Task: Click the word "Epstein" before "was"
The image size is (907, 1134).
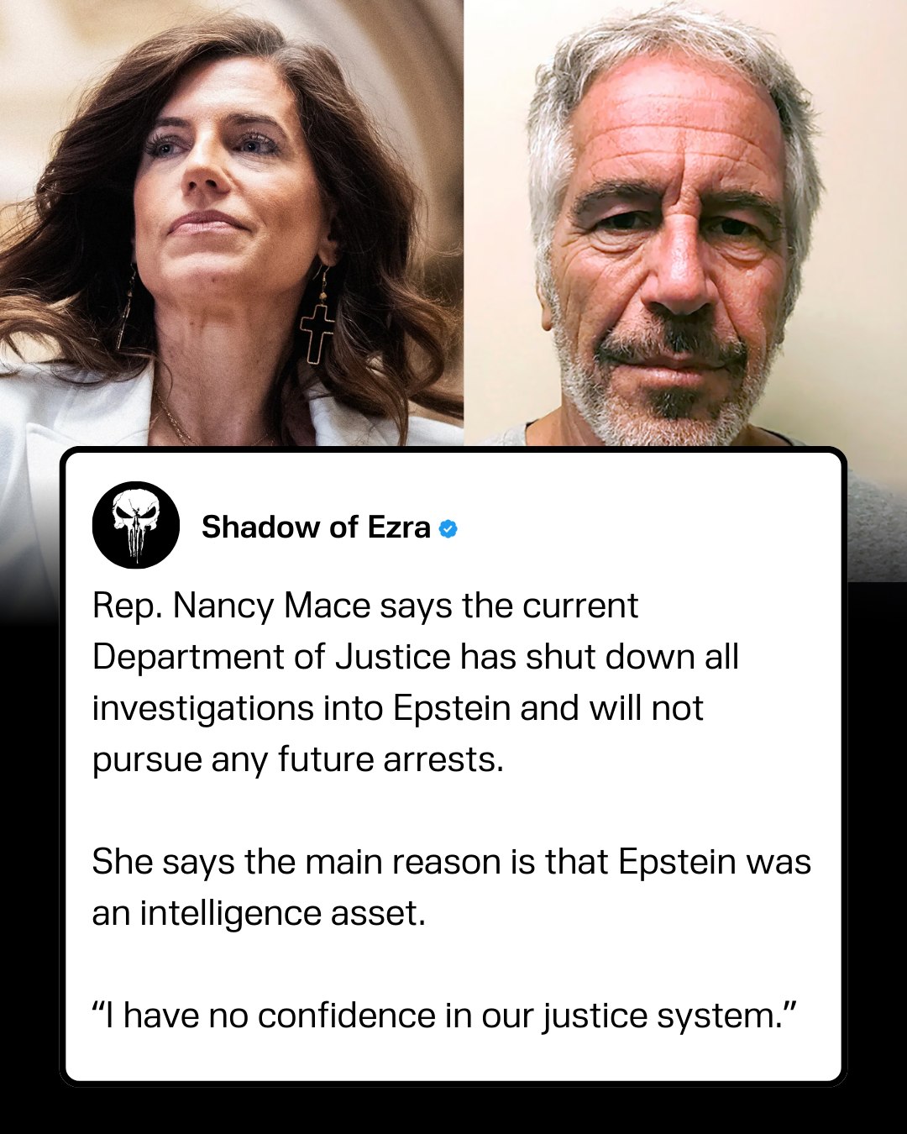Action: [x=677, y=863]
